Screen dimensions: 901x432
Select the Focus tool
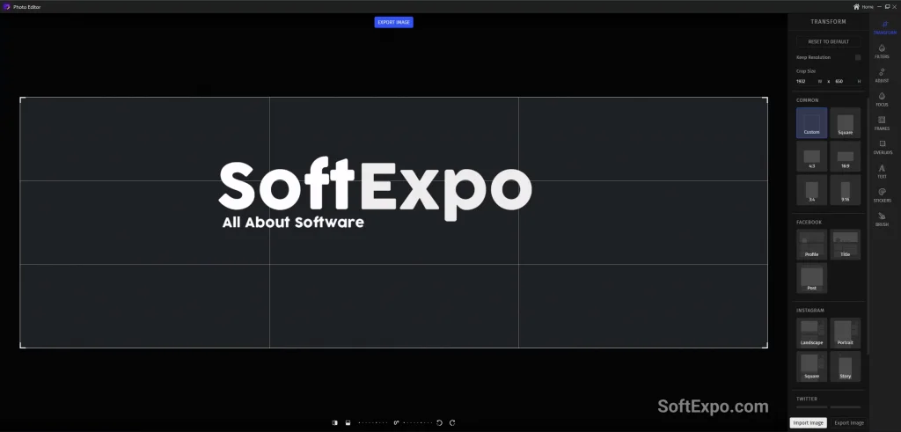882,99
